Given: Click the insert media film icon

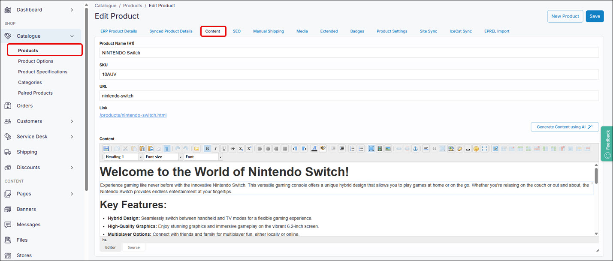Looking at the screenshot, I should point(379,149).
